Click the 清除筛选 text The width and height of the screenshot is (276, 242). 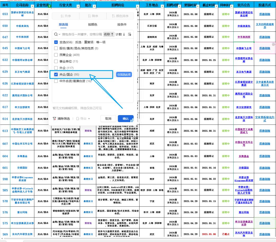tap(64, 119)
